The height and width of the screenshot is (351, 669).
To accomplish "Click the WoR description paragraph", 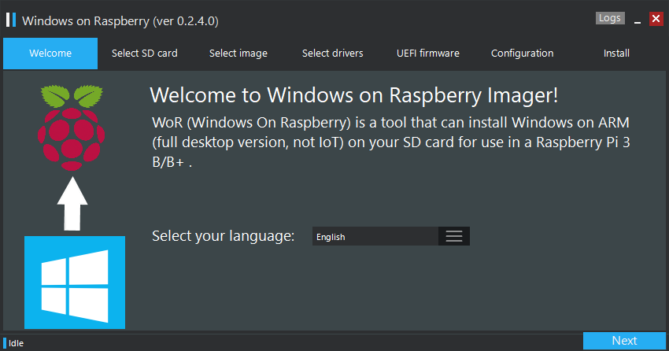I will [391, 142].
